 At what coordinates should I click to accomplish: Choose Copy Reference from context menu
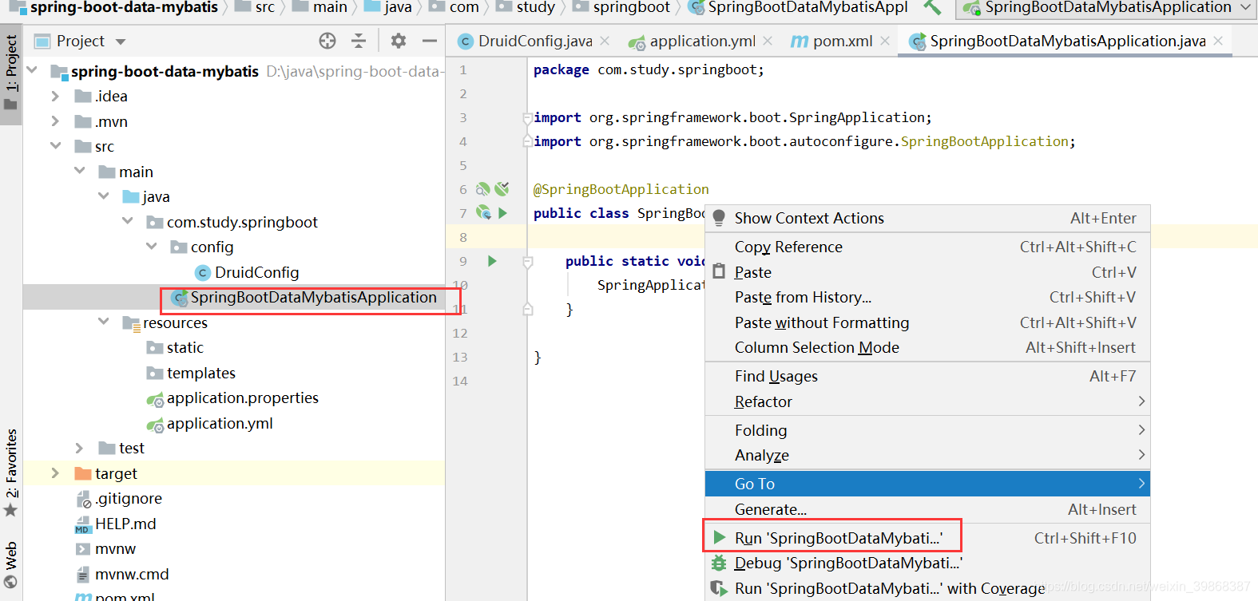[927, 247]
